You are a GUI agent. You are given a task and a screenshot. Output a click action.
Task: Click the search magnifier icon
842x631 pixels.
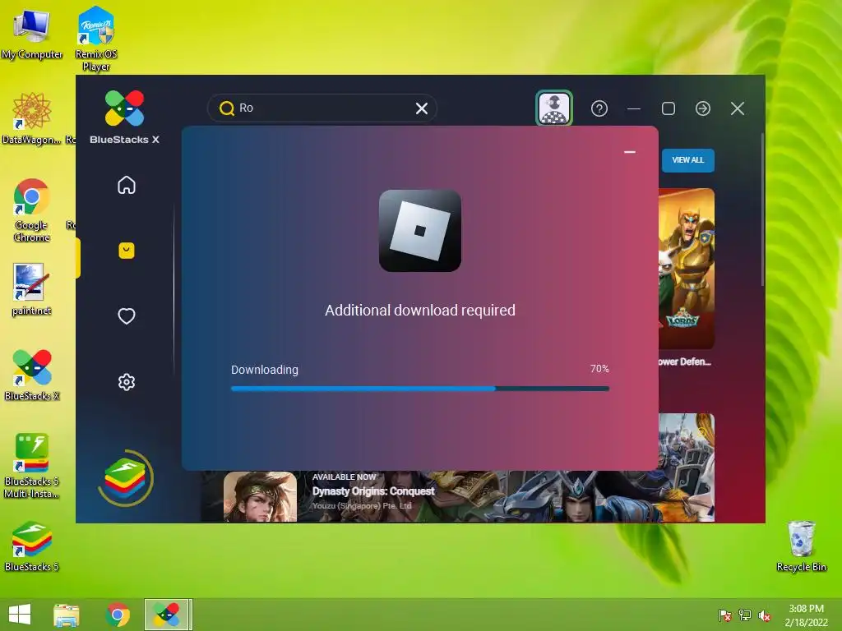click(x=227, y=108)
